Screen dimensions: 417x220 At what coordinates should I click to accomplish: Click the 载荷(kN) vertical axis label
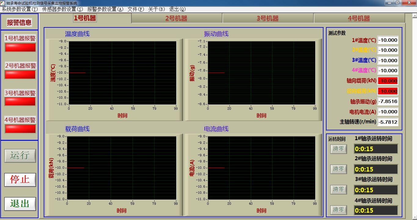pyautogui.click(x=51, y=168)
